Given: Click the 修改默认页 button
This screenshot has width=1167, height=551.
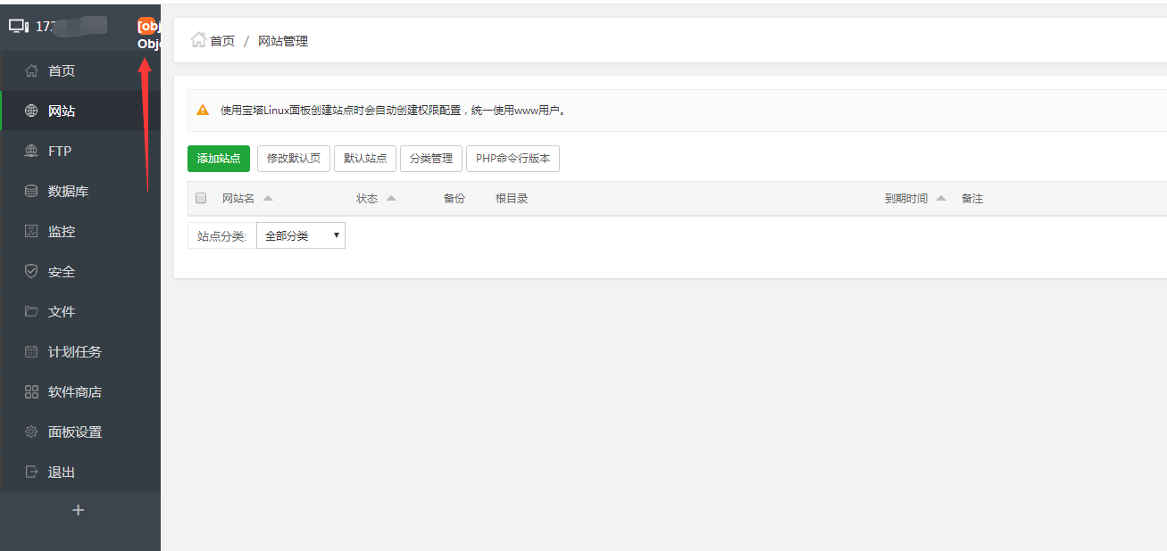Looking at the screenshot, I should [x=294, y=159].
